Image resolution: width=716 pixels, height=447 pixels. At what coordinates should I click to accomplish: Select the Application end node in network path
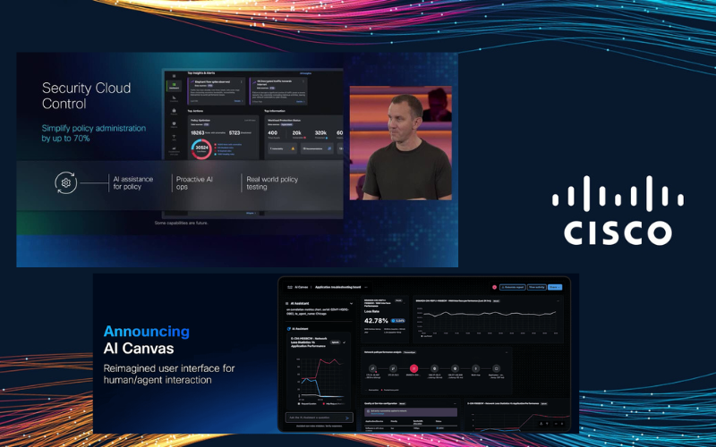point(497,368)
